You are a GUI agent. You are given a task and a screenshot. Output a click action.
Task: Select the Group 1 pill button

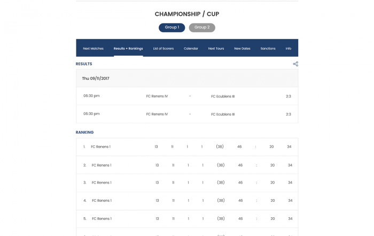point(172,27)
